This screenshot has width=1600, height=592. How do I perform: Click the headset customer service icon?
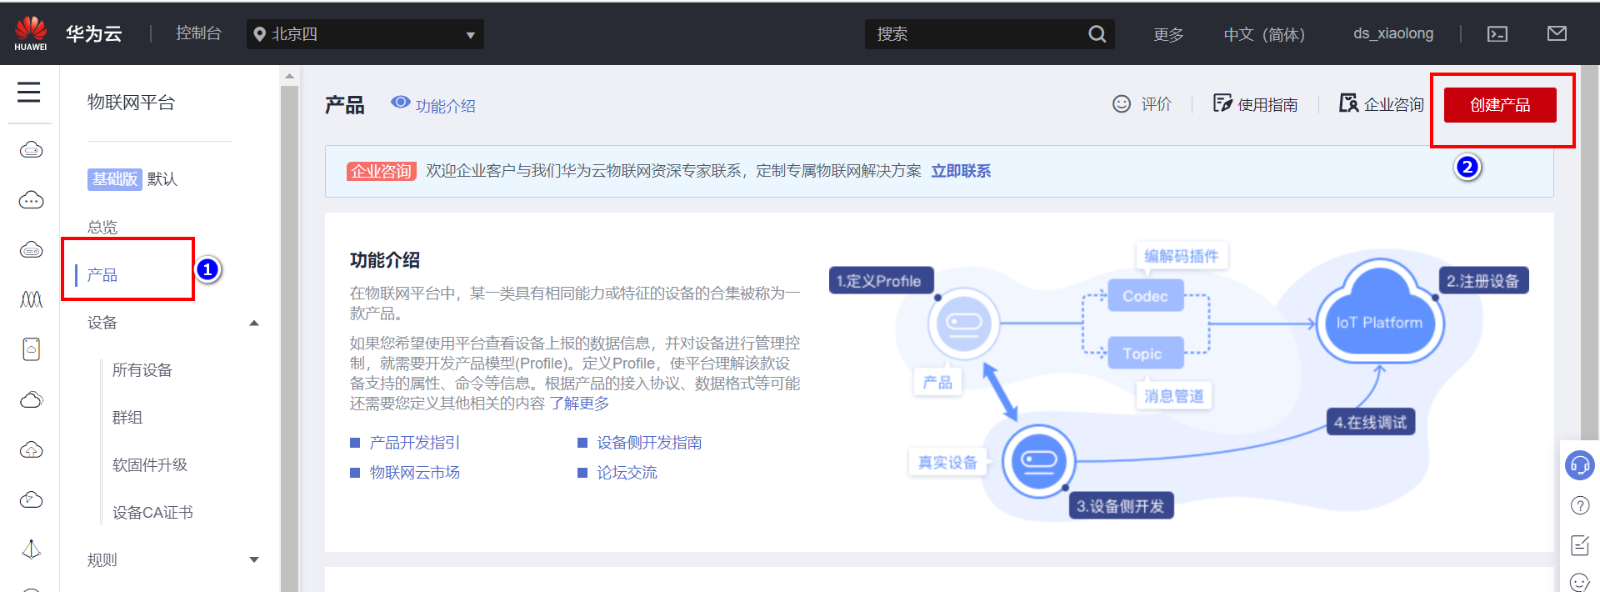point(1579,464)
